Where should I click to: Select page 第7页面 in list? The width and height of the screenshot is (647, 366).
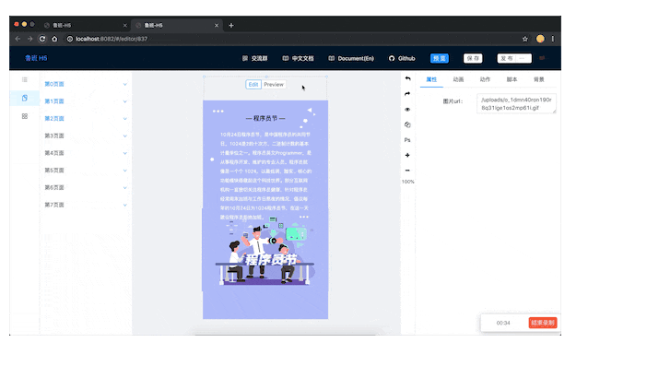coord(54,205)
